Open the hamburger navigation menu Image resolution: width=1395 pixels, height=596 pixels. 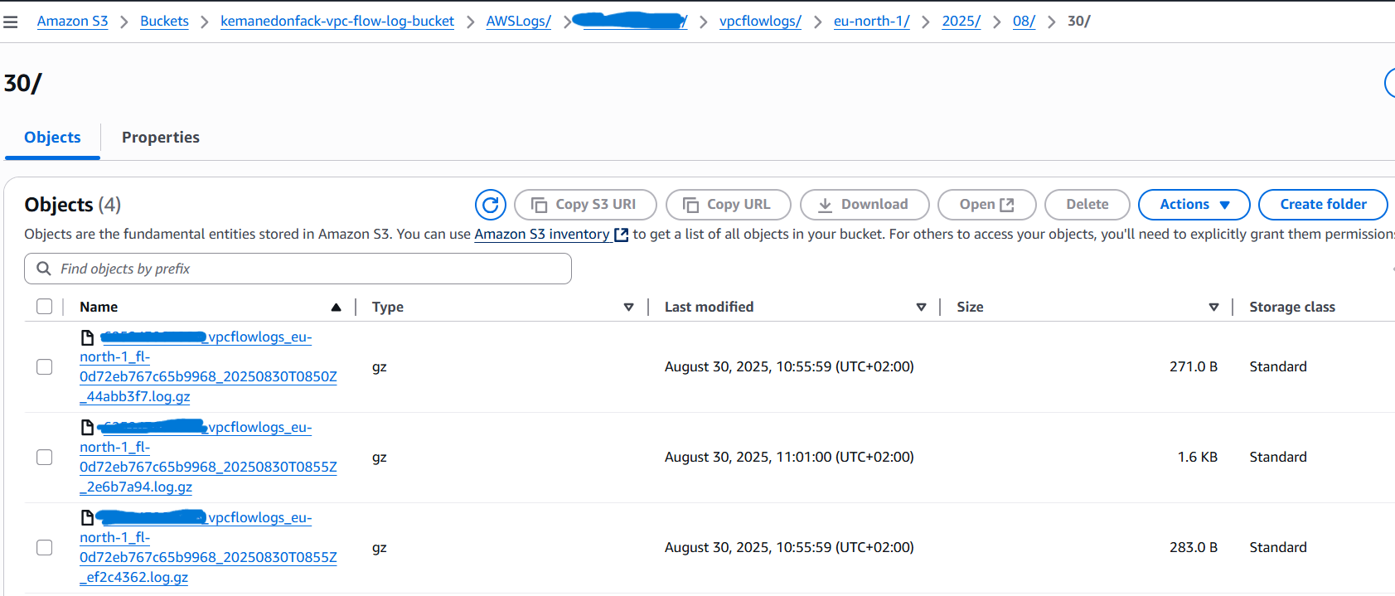11,22
